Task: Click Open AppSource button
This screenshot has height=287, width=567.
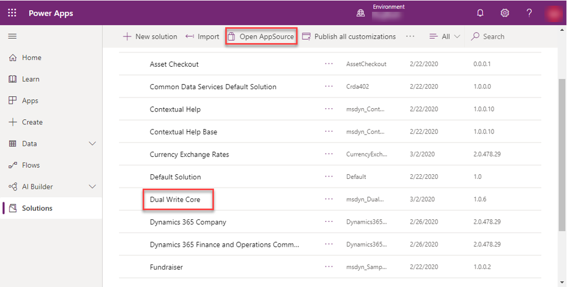Action: pos(261,36)
